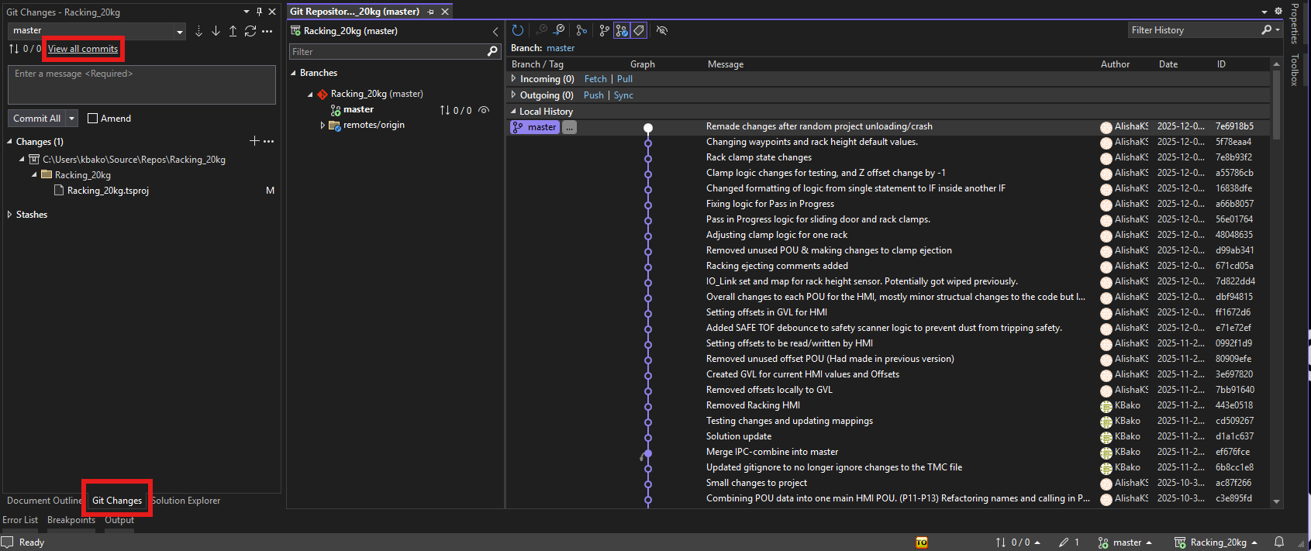Expand the remotes/origin branch node
The width and height of the screenshot is (1311, 551).
[323, 125]
